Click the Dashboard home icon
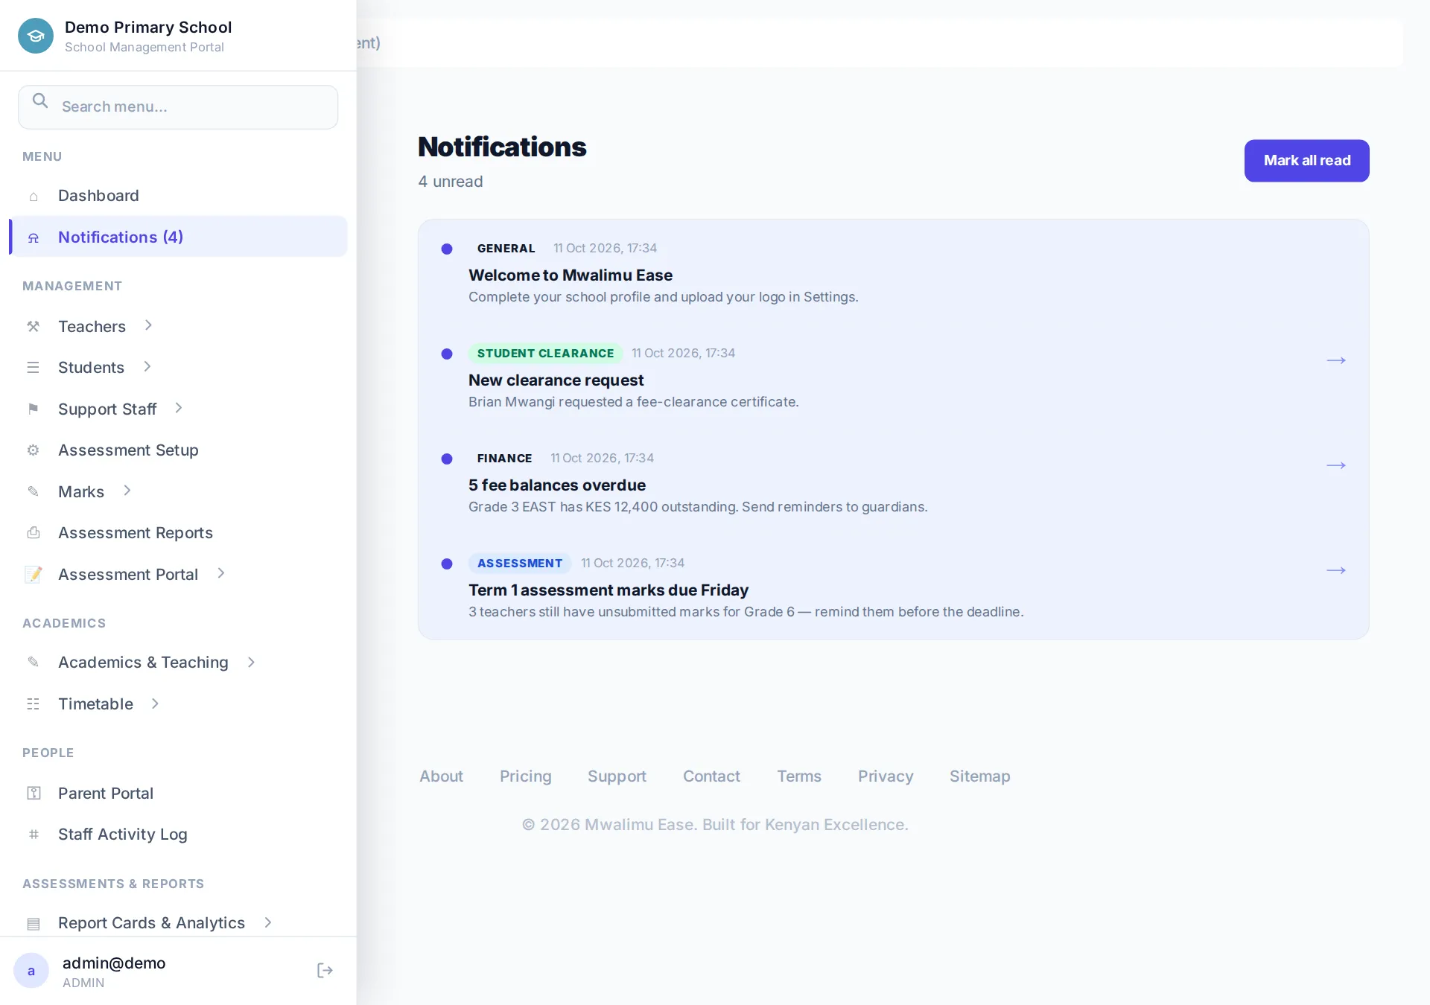The image size is (1430, 1005). 34,196
